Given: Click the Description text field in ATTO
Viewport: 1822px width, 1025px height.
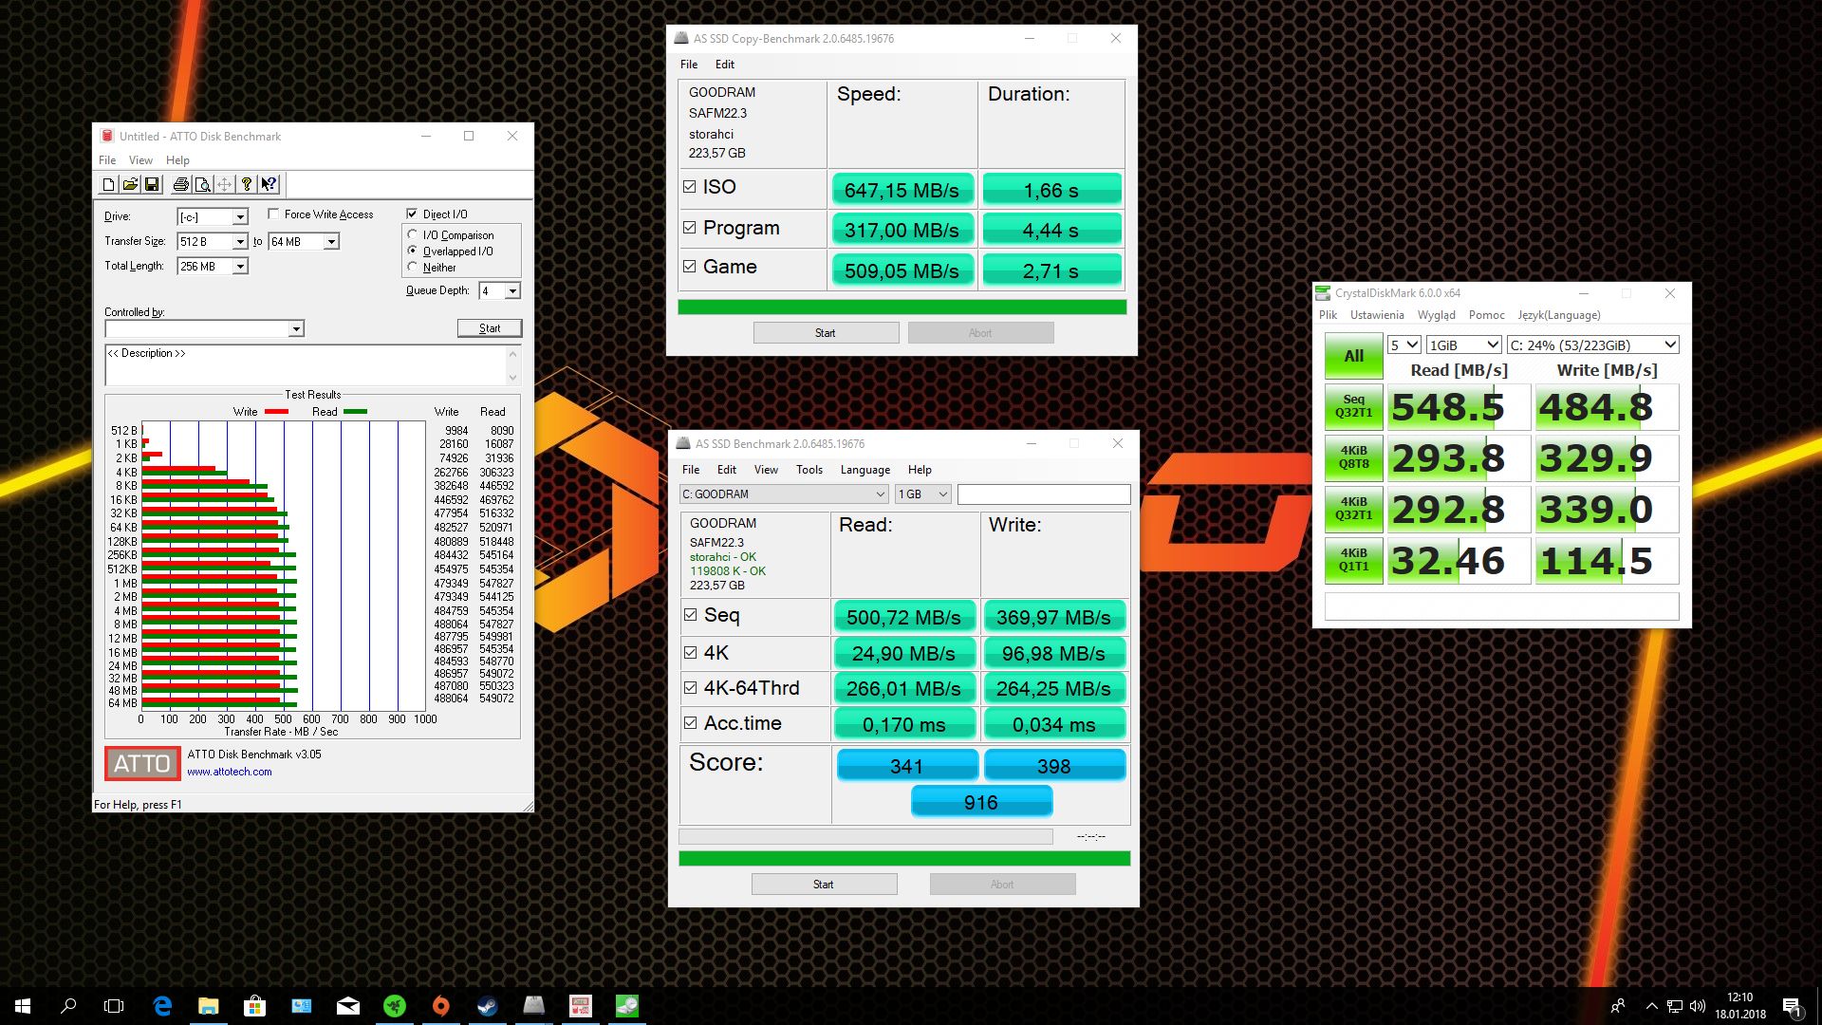Looking at the screenshot, I should coord(306,365).
